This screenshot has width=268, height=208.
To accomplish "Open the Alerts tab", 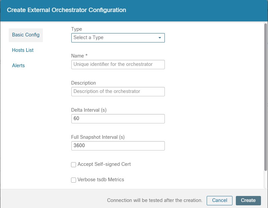I will click(x=18, y=66).
